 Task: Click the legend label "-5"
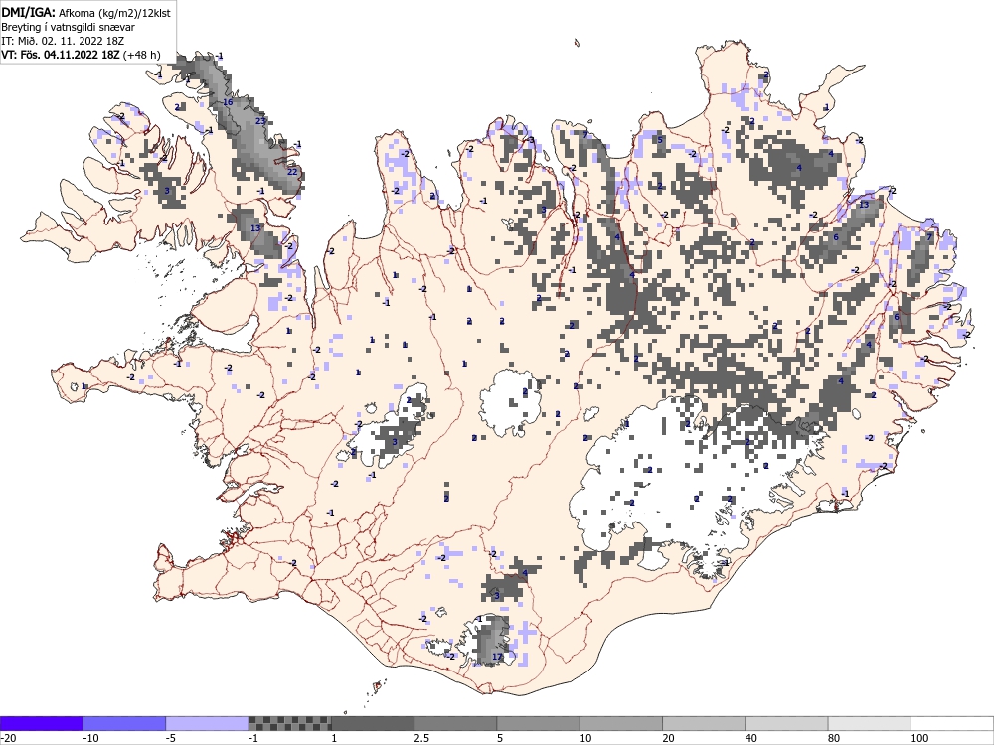[x=172, y=738]
